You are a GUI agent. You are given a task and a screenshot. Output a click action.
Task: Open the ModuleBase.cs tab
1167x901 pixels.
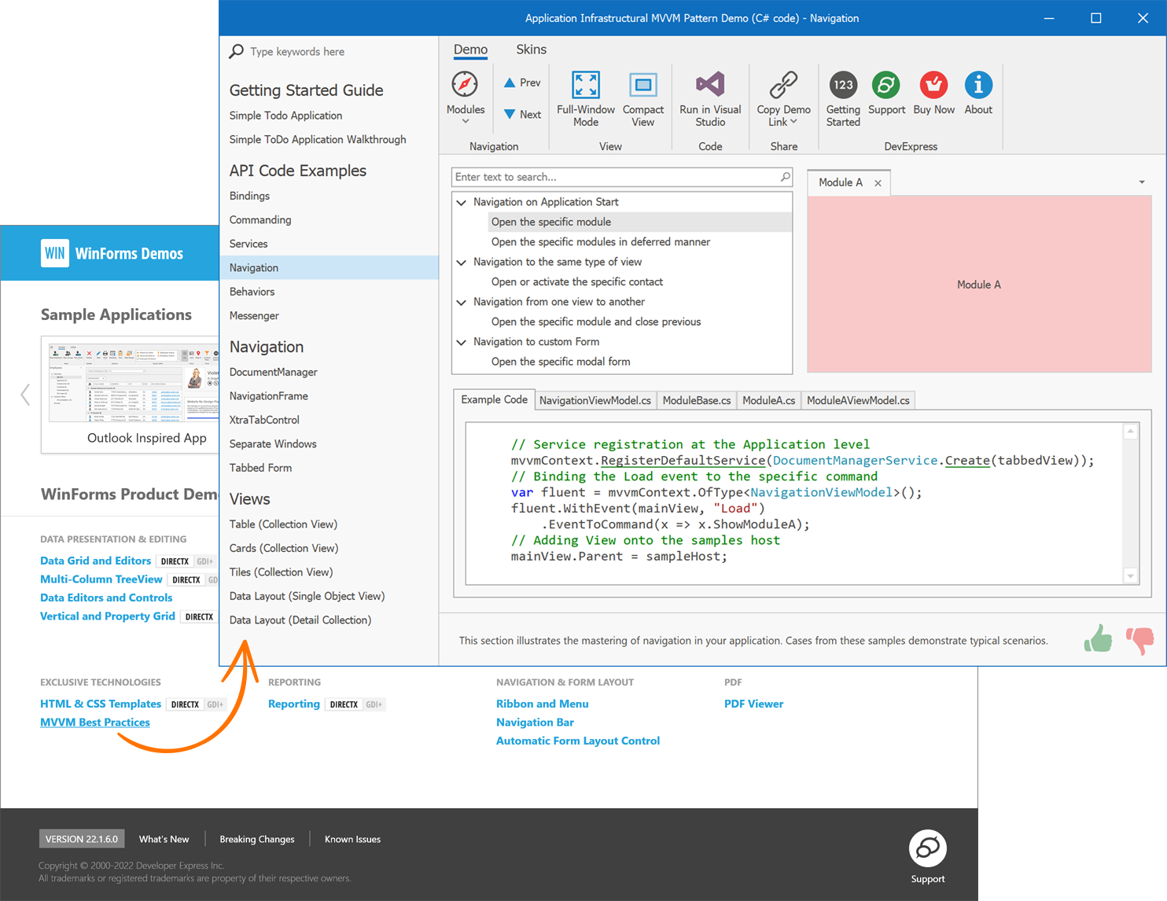697,400
